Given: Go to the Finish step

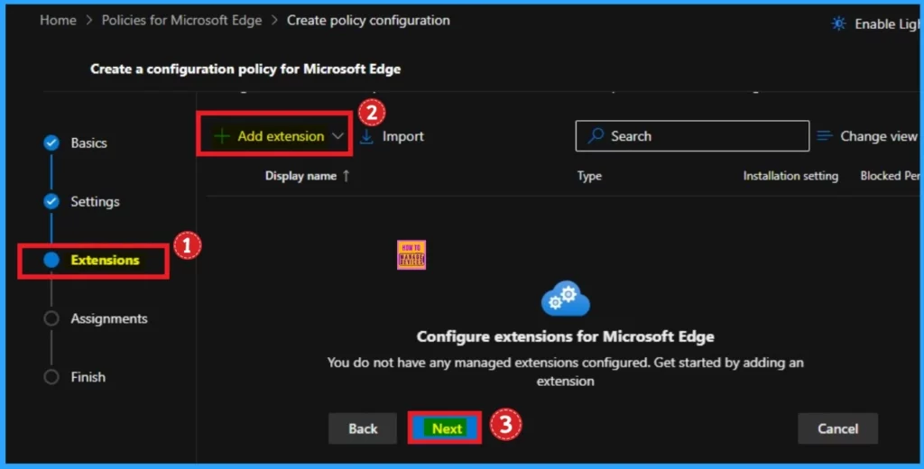Looking at the screenshot, I should pos(88,377).
